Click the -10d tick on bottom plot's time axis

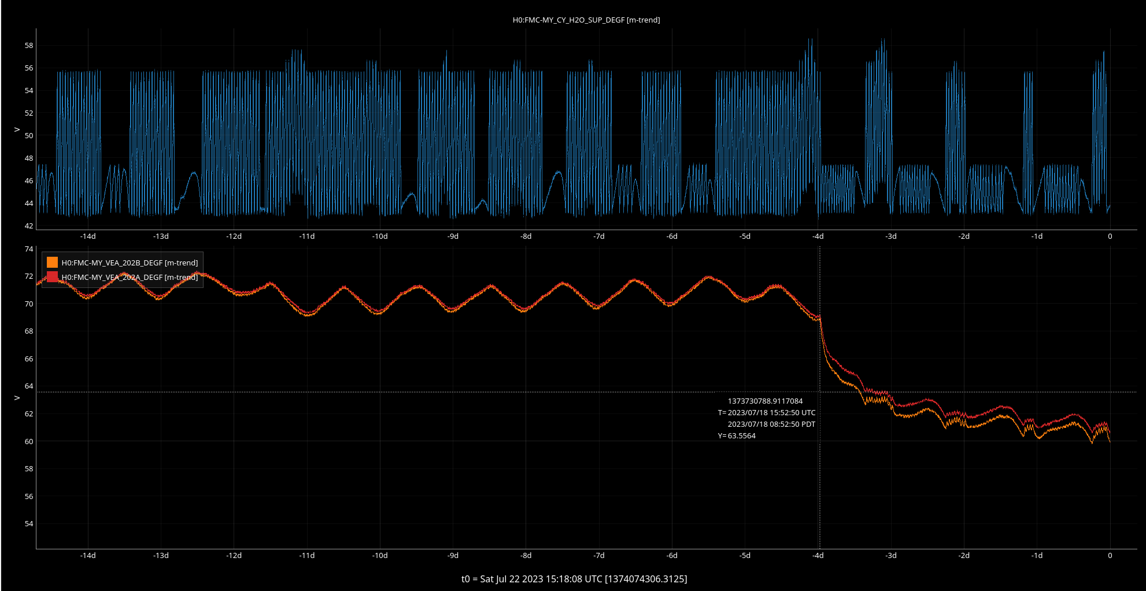tap(380, 555)
